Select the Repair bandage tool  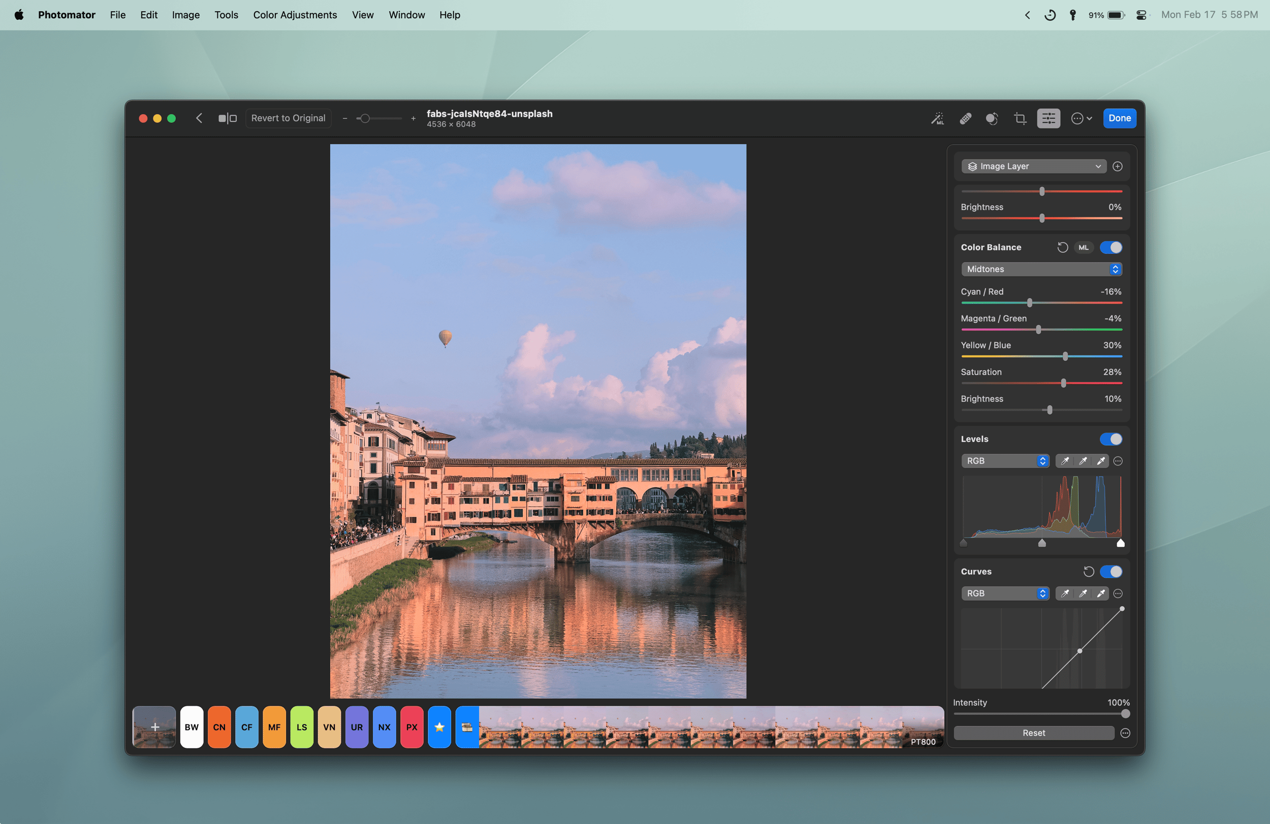[965, 118]
